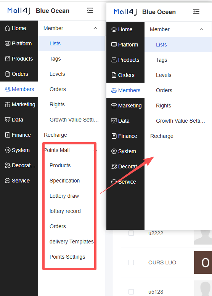212x296 pixels.
Task: Click Recharge in the right panel
Action: click(162, 136)
